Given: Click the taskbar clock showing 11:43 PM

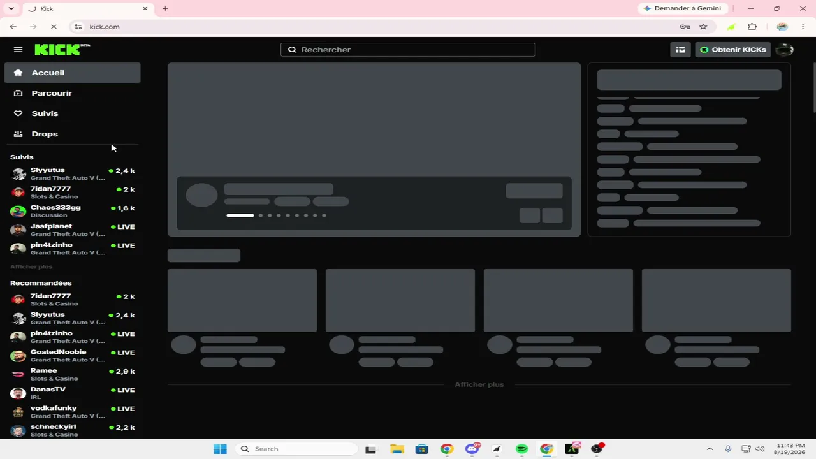Looking at the screenshot, I should click(x=790, y=449).
